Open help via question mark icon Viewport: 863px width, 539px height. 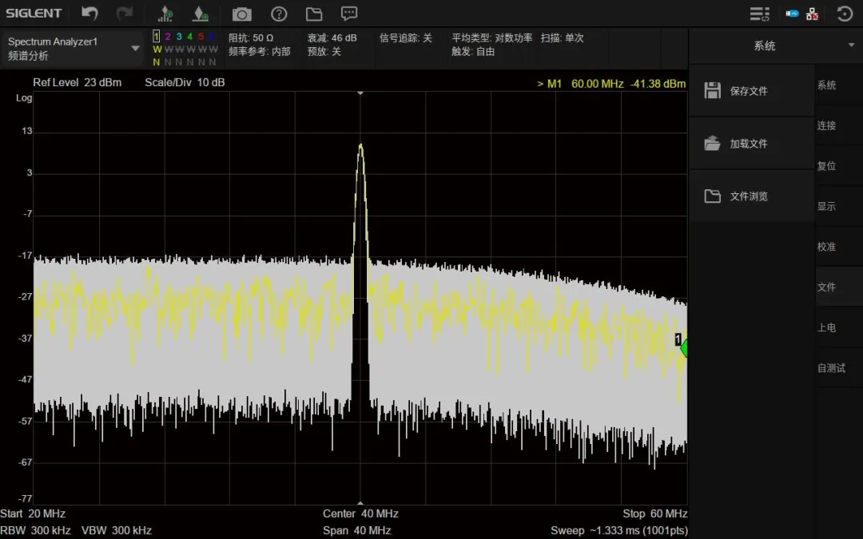279,14
